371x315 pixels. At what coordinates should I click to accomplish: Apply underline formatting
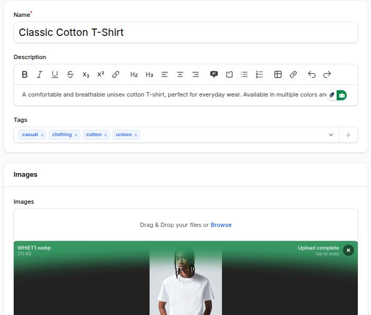pyautogui.click(x=55, y=75)
